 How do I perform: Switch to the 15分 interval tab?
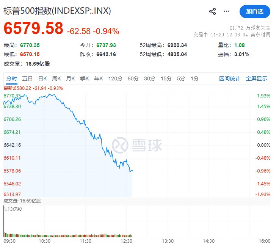[x=166, y=78]
